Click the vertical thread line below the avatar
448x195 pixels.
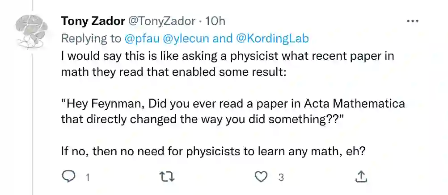(x=33, y=125)
